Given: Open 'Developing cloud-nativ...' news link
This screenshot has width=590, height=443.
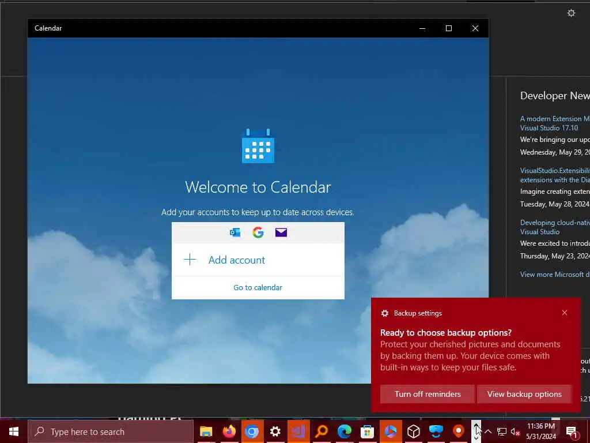Looking at the screenshot, I should pos(555,227).
